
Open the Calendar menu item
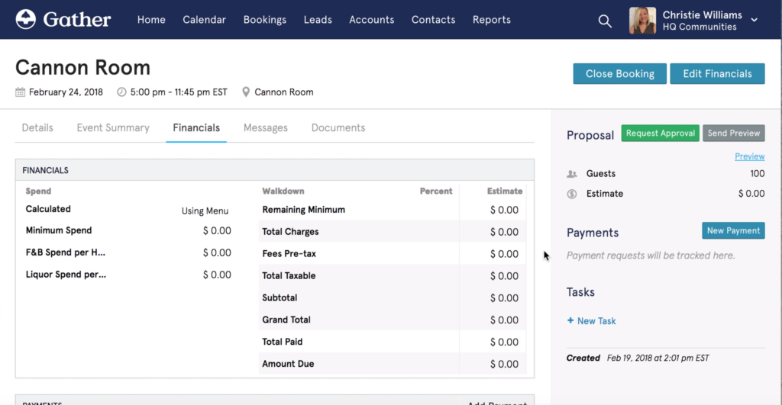point(204,20)
